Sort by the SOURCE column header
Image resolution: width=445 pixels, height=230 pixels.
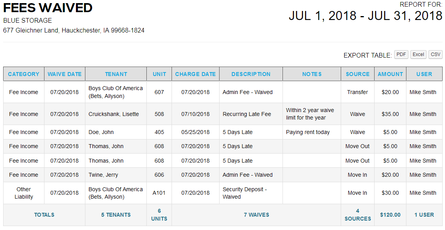(357, 74)
